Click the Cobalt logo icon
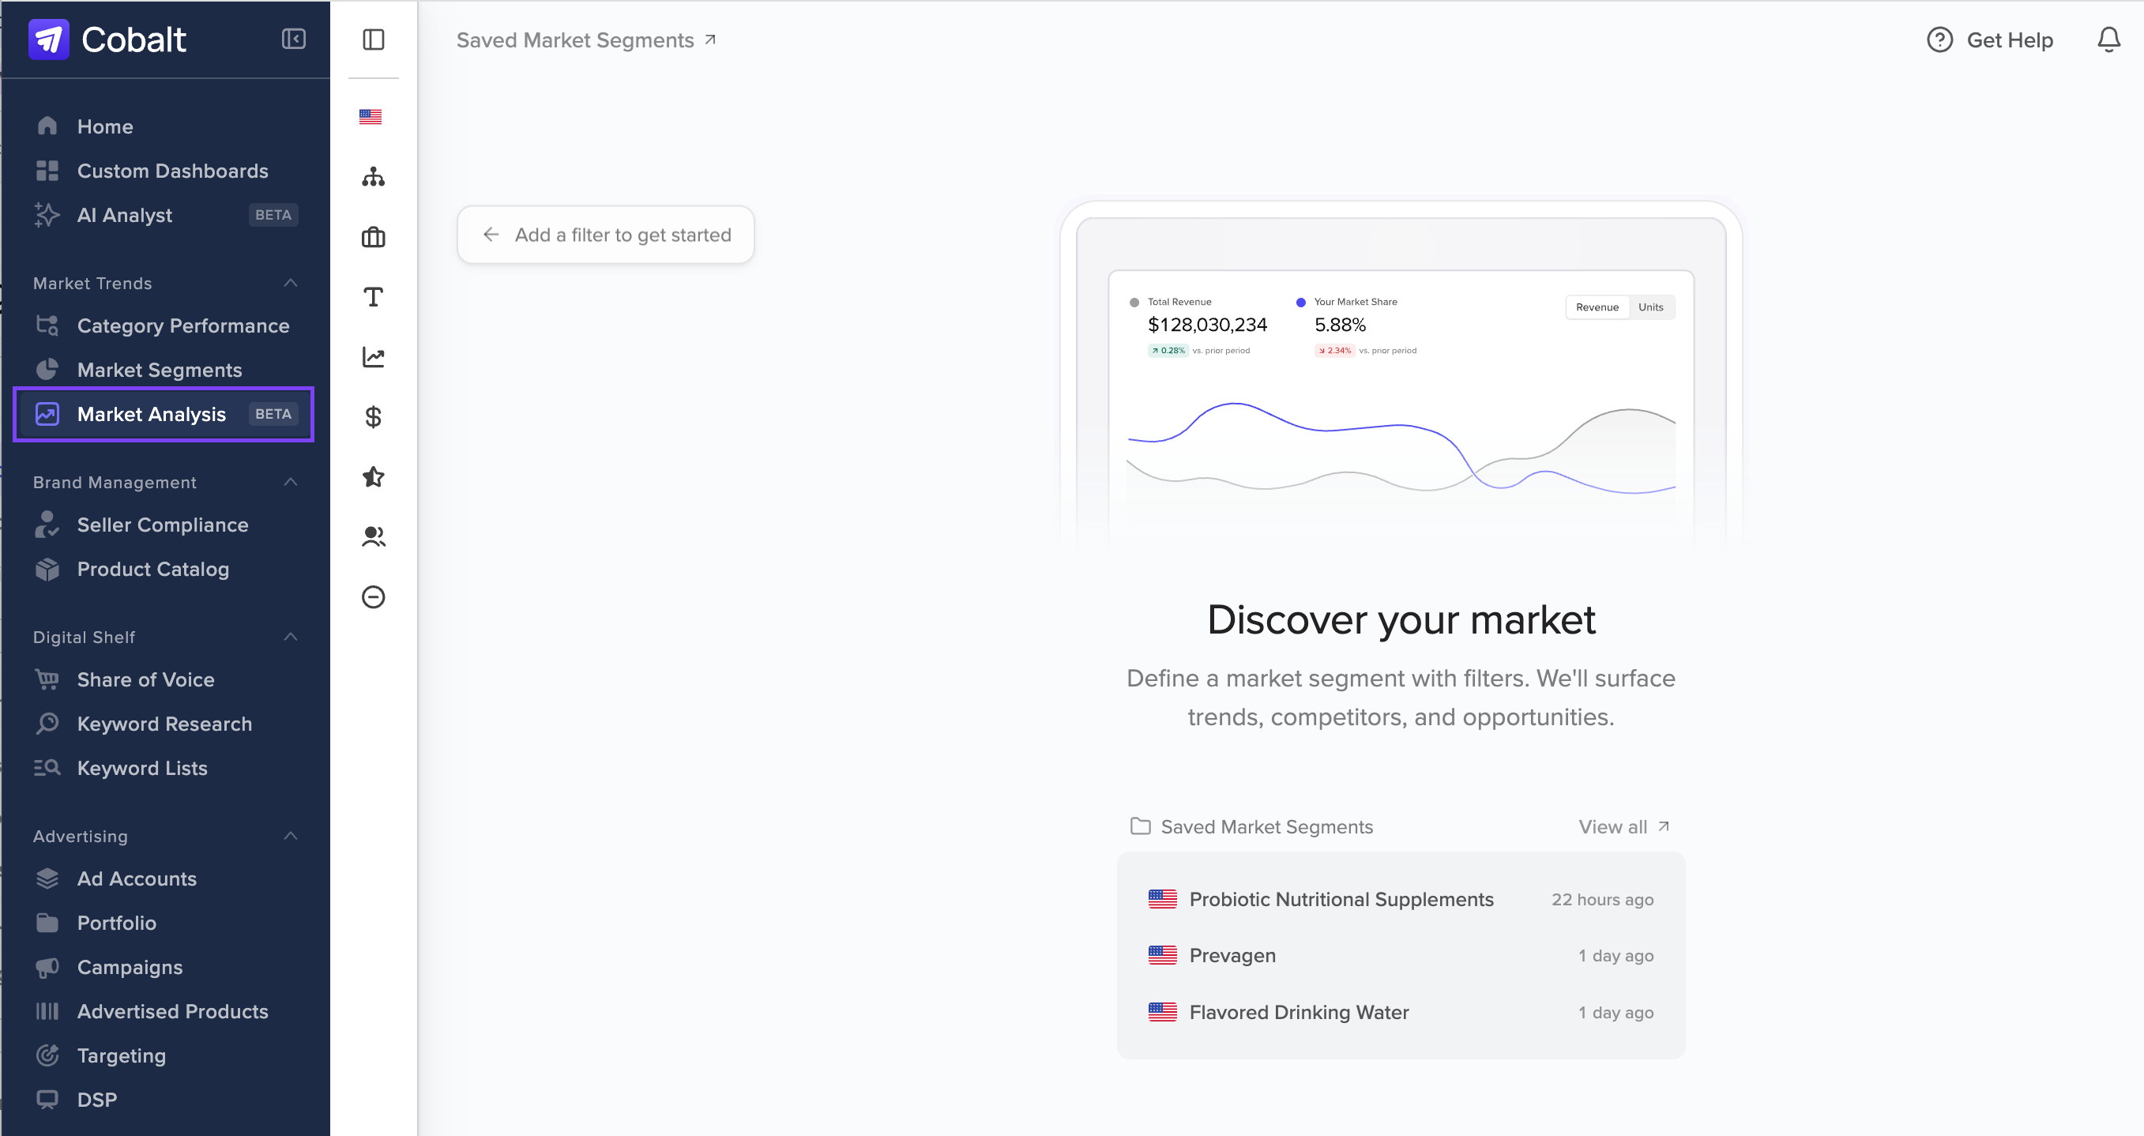This screenshot has width=2144, height=1136. (48, 39)
